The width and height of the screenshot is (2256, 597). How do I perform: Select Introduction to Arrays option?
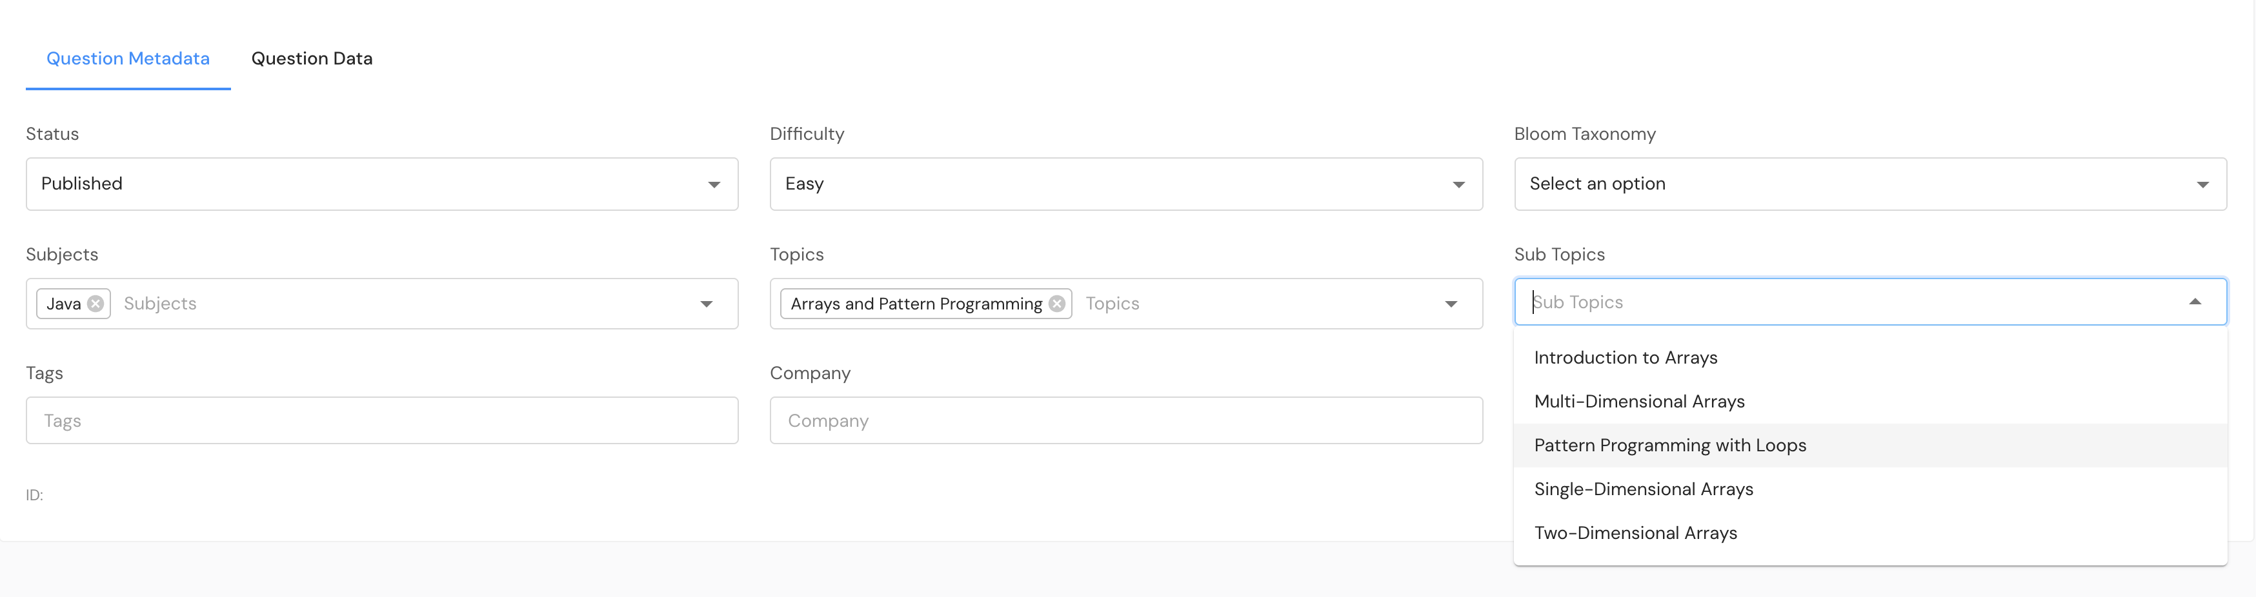pyautogui.click(x=1626, y=358)
